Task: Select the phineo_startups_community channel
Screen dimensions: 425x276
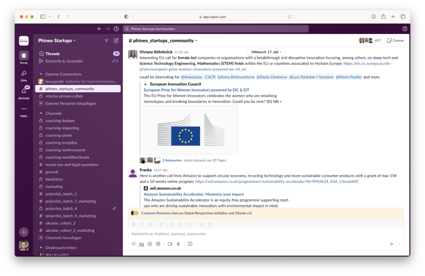Action: click(78, 89)
